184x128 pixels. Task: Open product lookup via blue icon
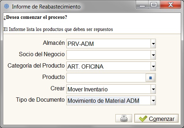pos(150,78)
